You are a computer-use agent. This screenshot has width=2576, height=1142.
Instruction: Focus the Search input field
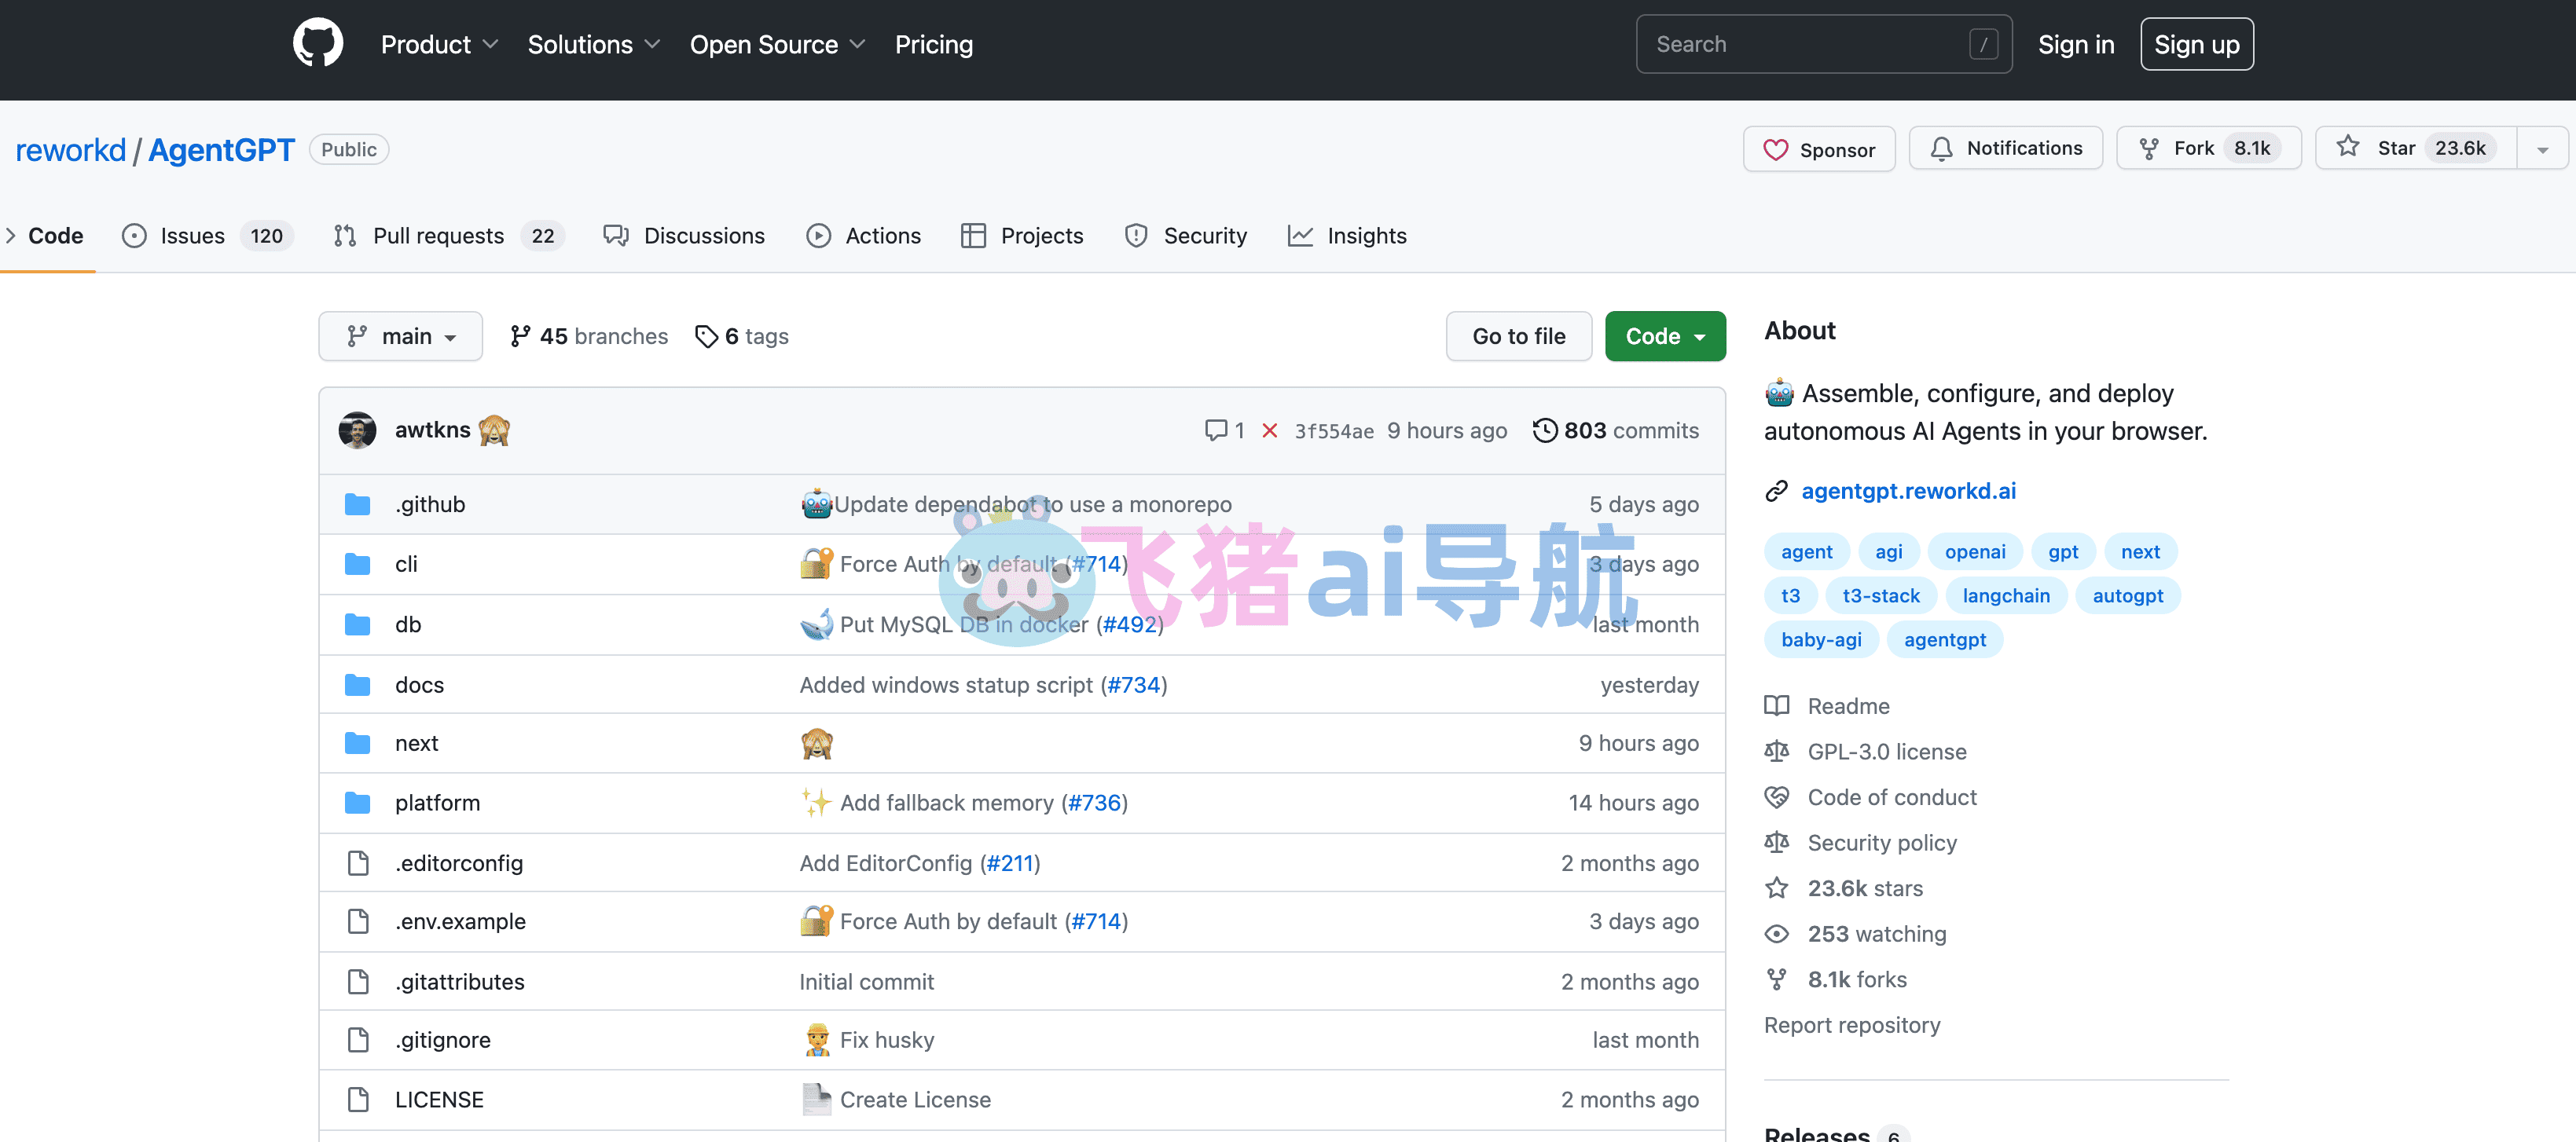[x=1824, y=44]
